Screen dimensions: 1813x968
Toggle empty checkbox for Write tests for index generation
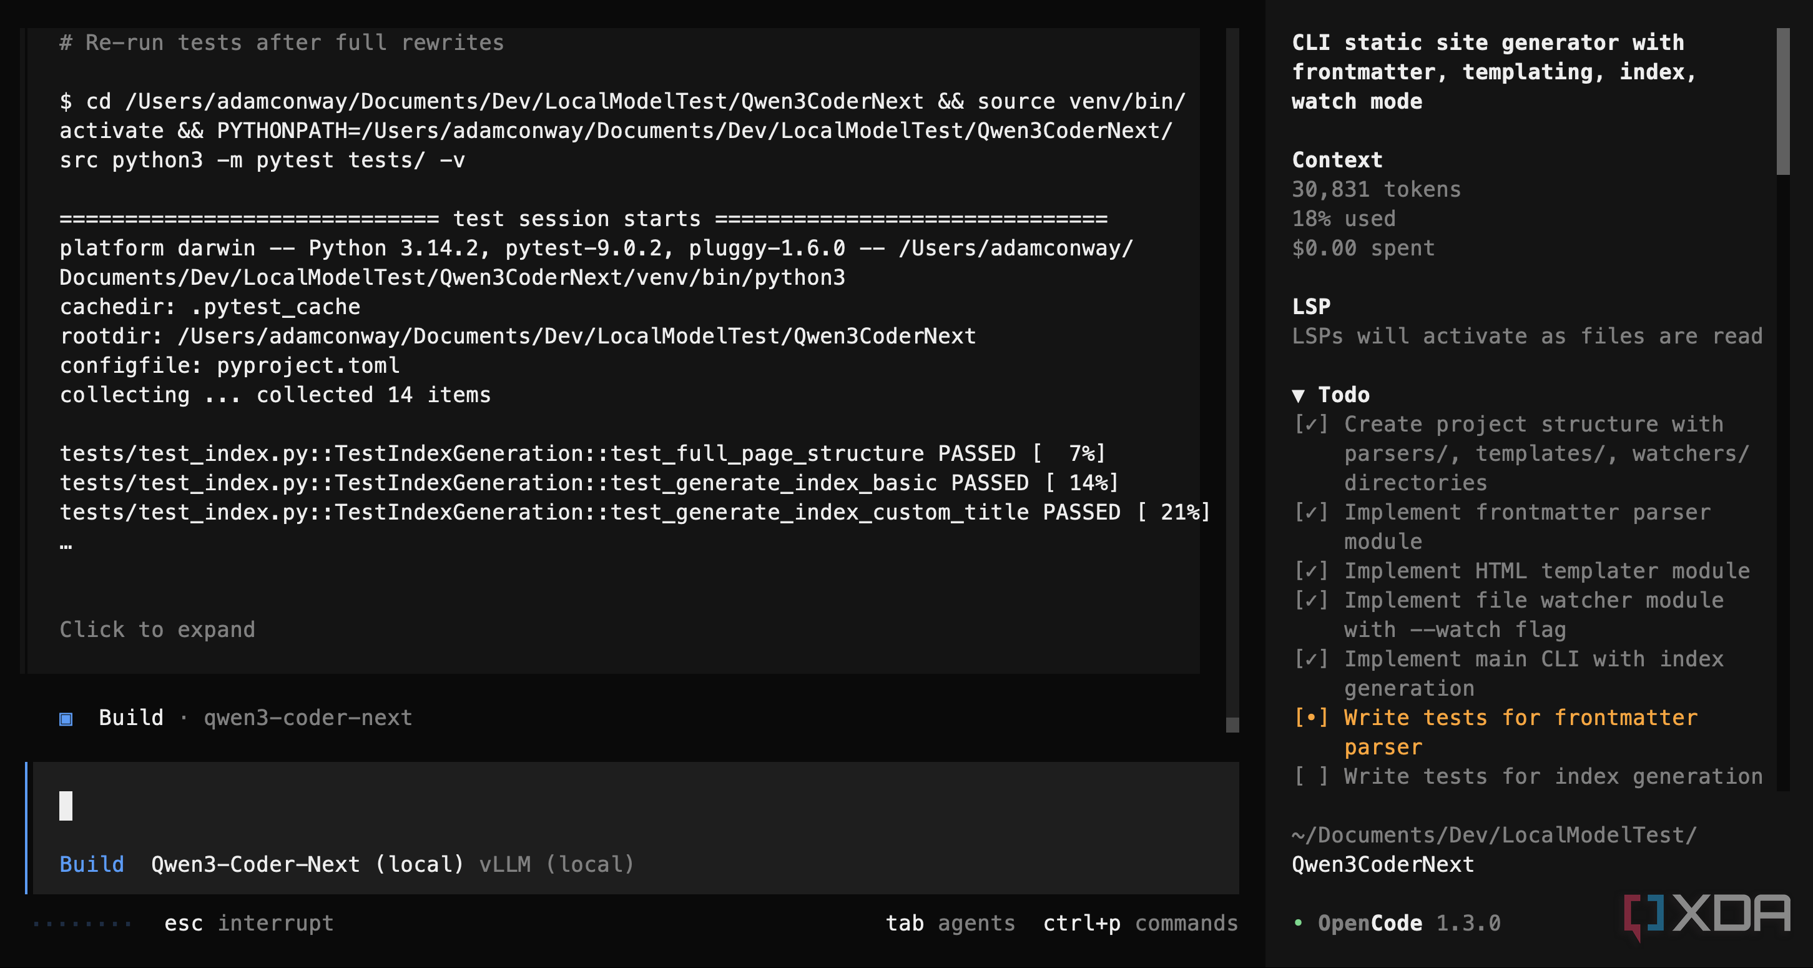coord(1311,776)
